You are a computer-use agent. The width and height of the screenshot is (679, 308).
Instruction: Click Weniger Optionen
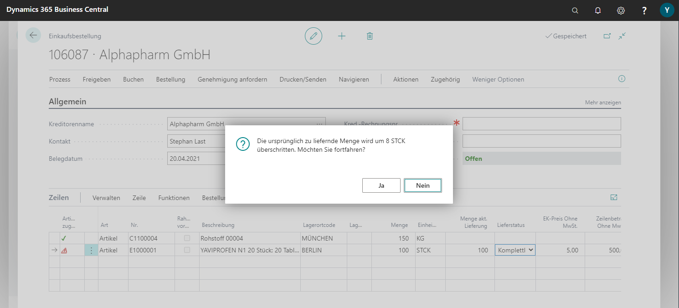coord(498,79)
